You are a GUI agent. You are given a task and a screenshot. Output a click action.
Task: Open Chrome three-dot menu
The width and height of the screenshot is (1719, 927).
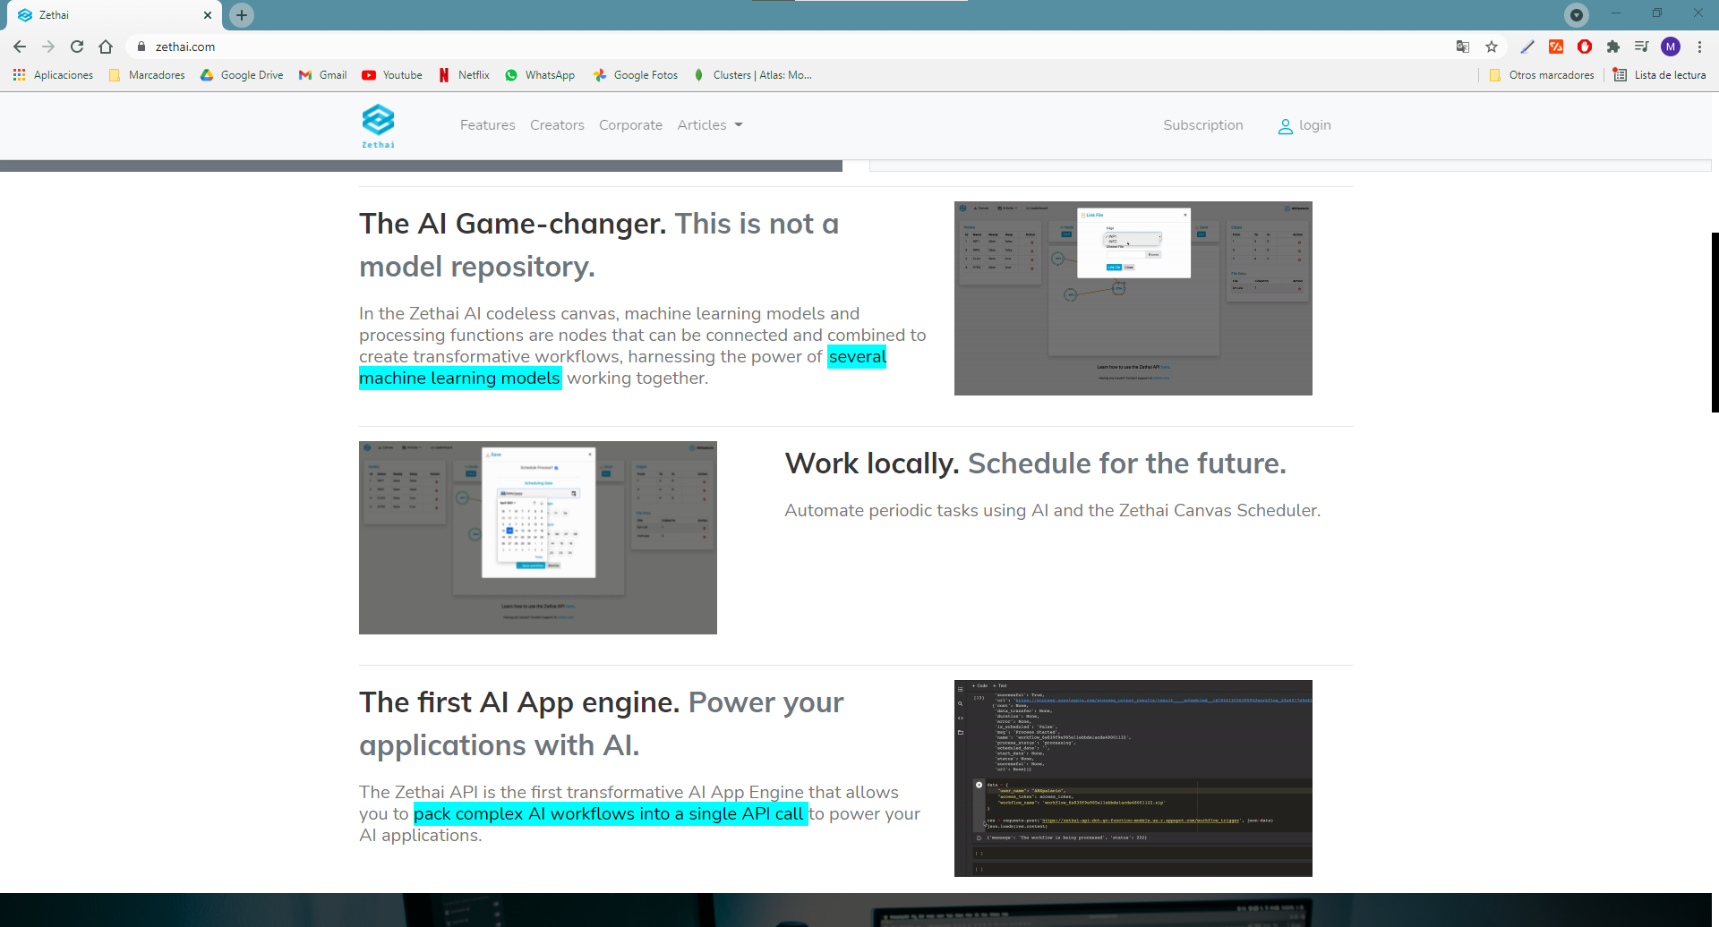pos(1699,47)
